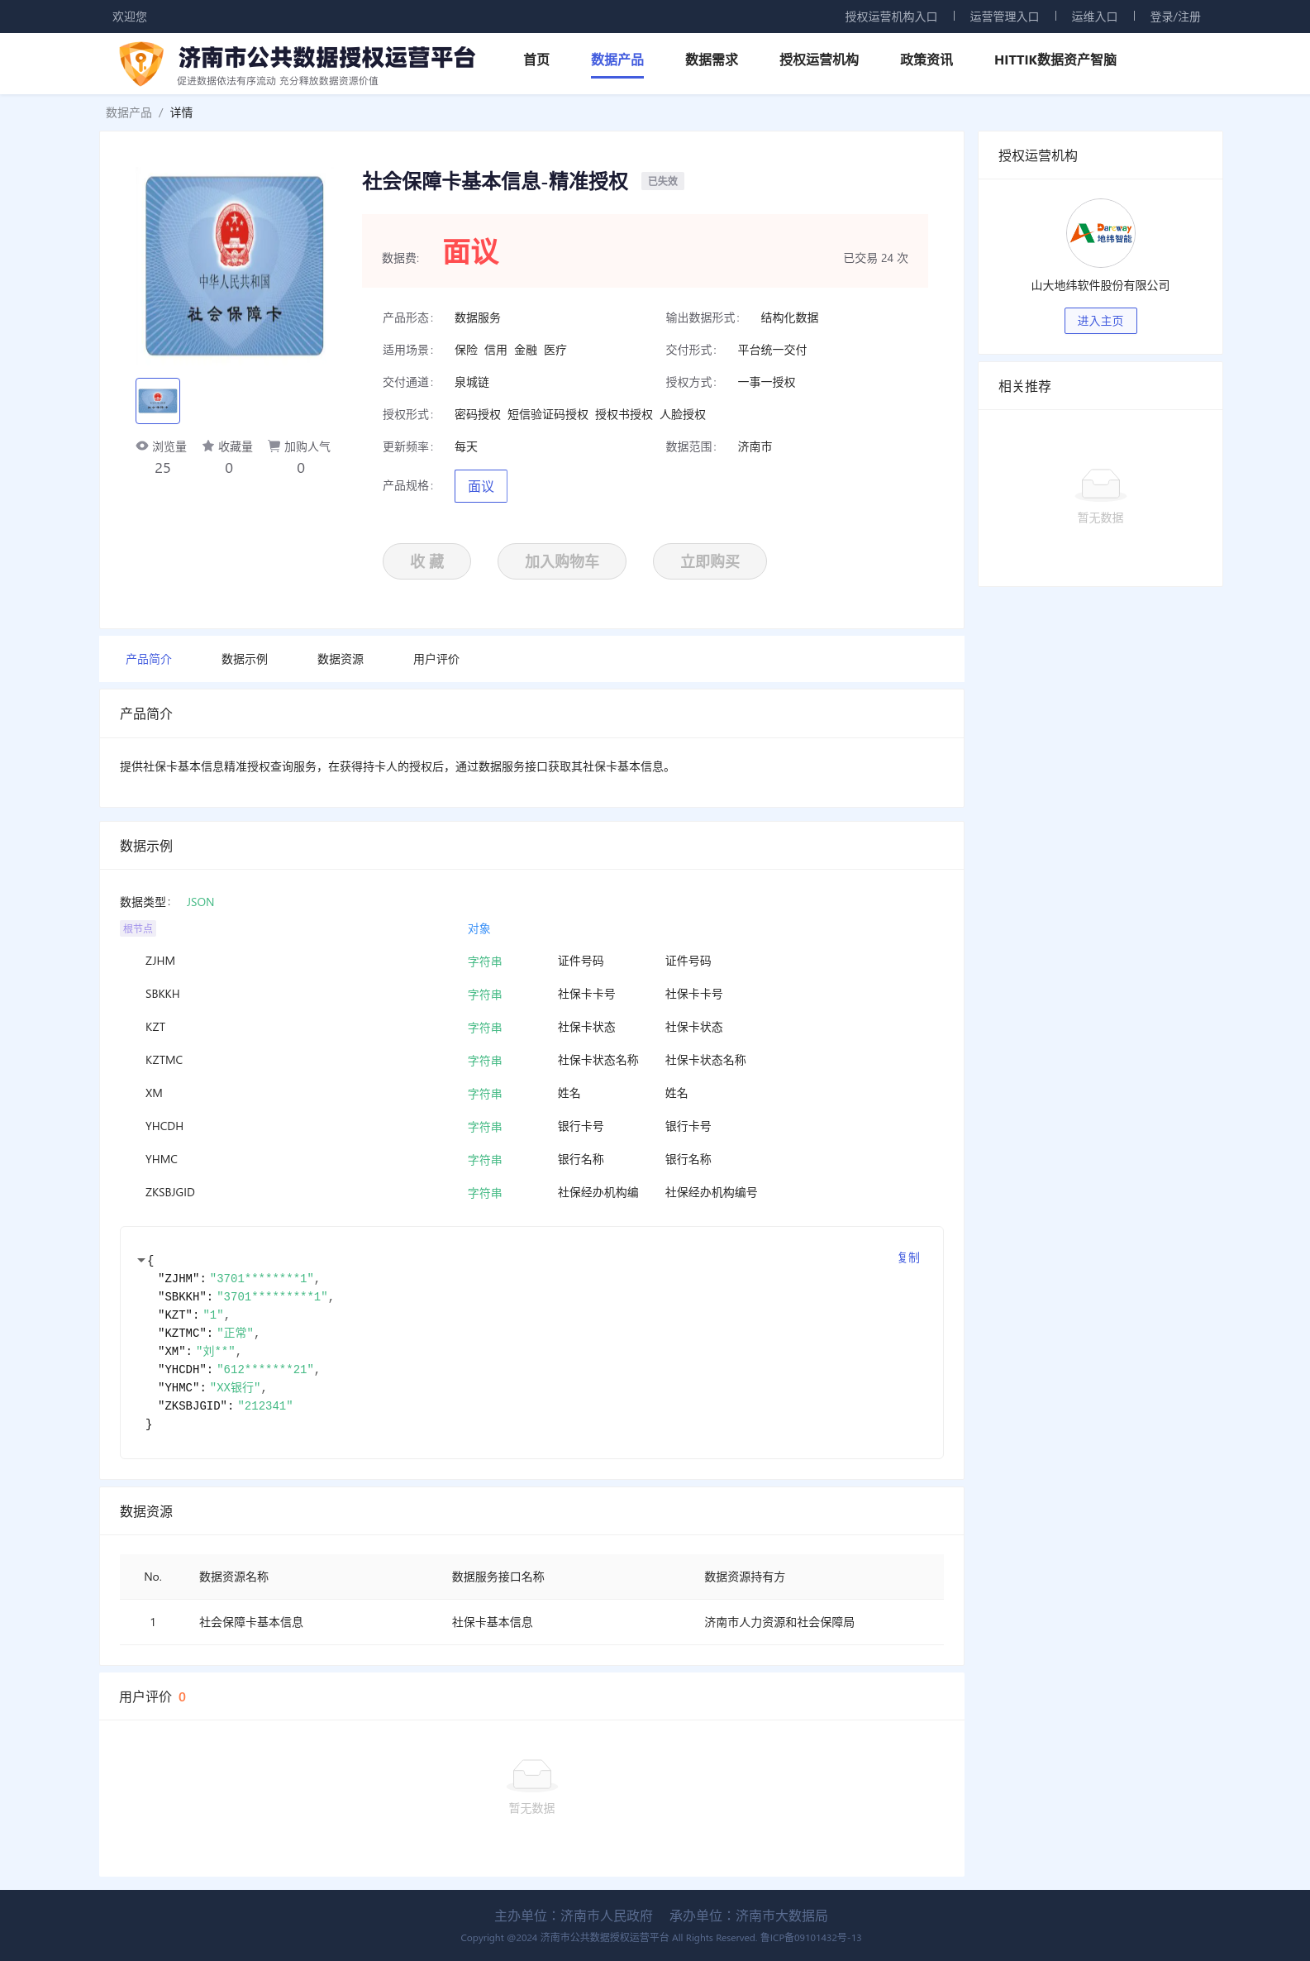The width and height of the screenshot is (1310, 1961).
Task: Go to 数据需求 in navigation
Action: 712,60
